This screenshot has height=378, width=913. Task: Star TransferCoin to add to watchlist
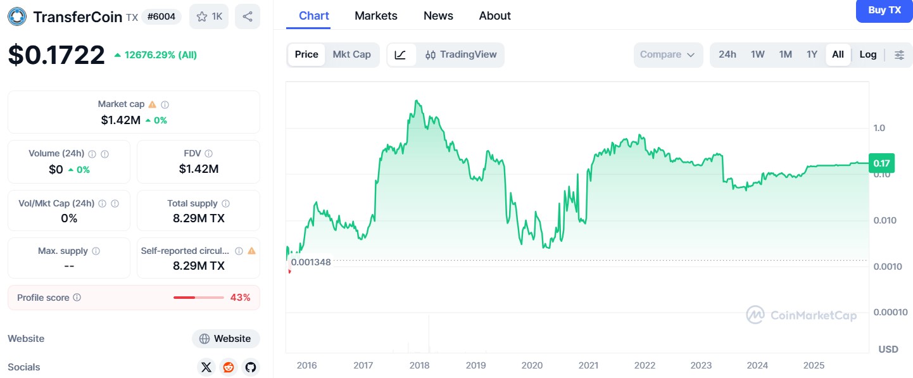[x=203, y=16]
